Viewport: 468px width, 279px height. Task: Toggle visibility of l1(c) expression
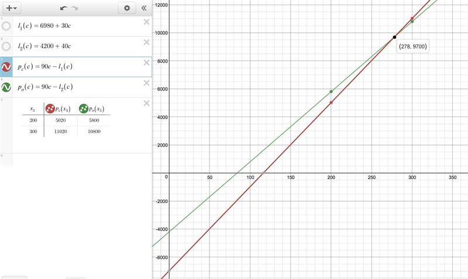[6, 26]
